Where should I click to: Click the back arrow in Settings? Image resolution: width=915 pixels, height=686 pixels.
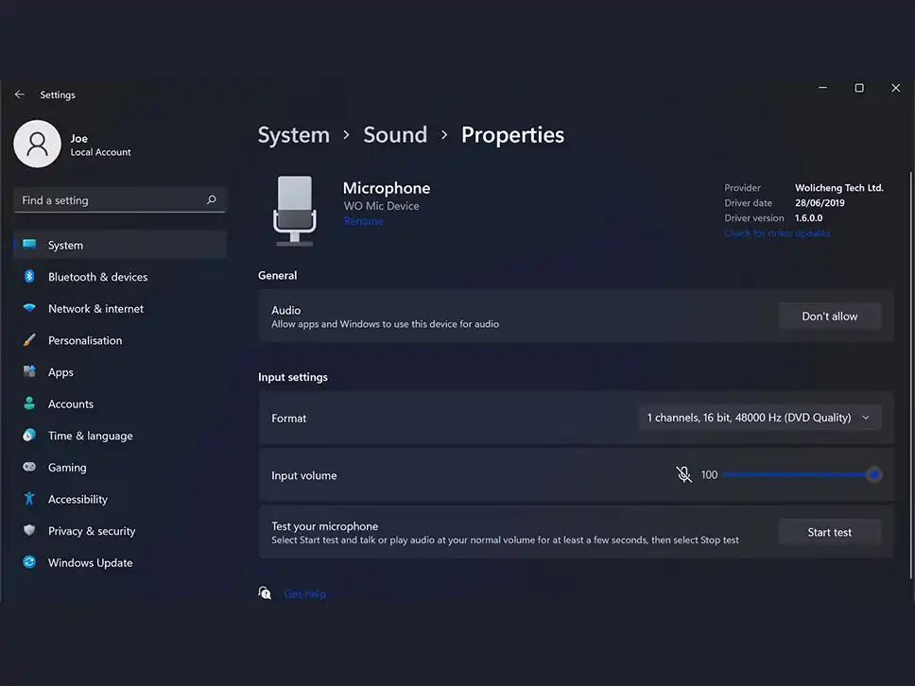(19, 94)
